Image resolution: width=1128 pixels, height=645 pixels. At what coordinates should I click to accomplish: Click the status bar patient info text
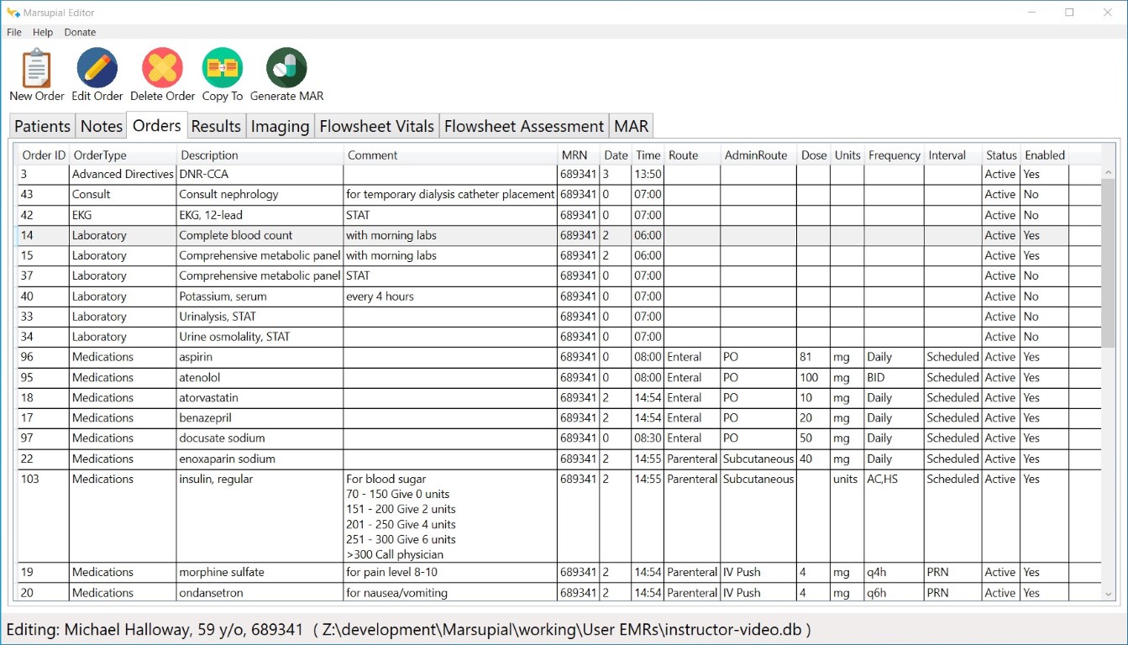point(408,629)
